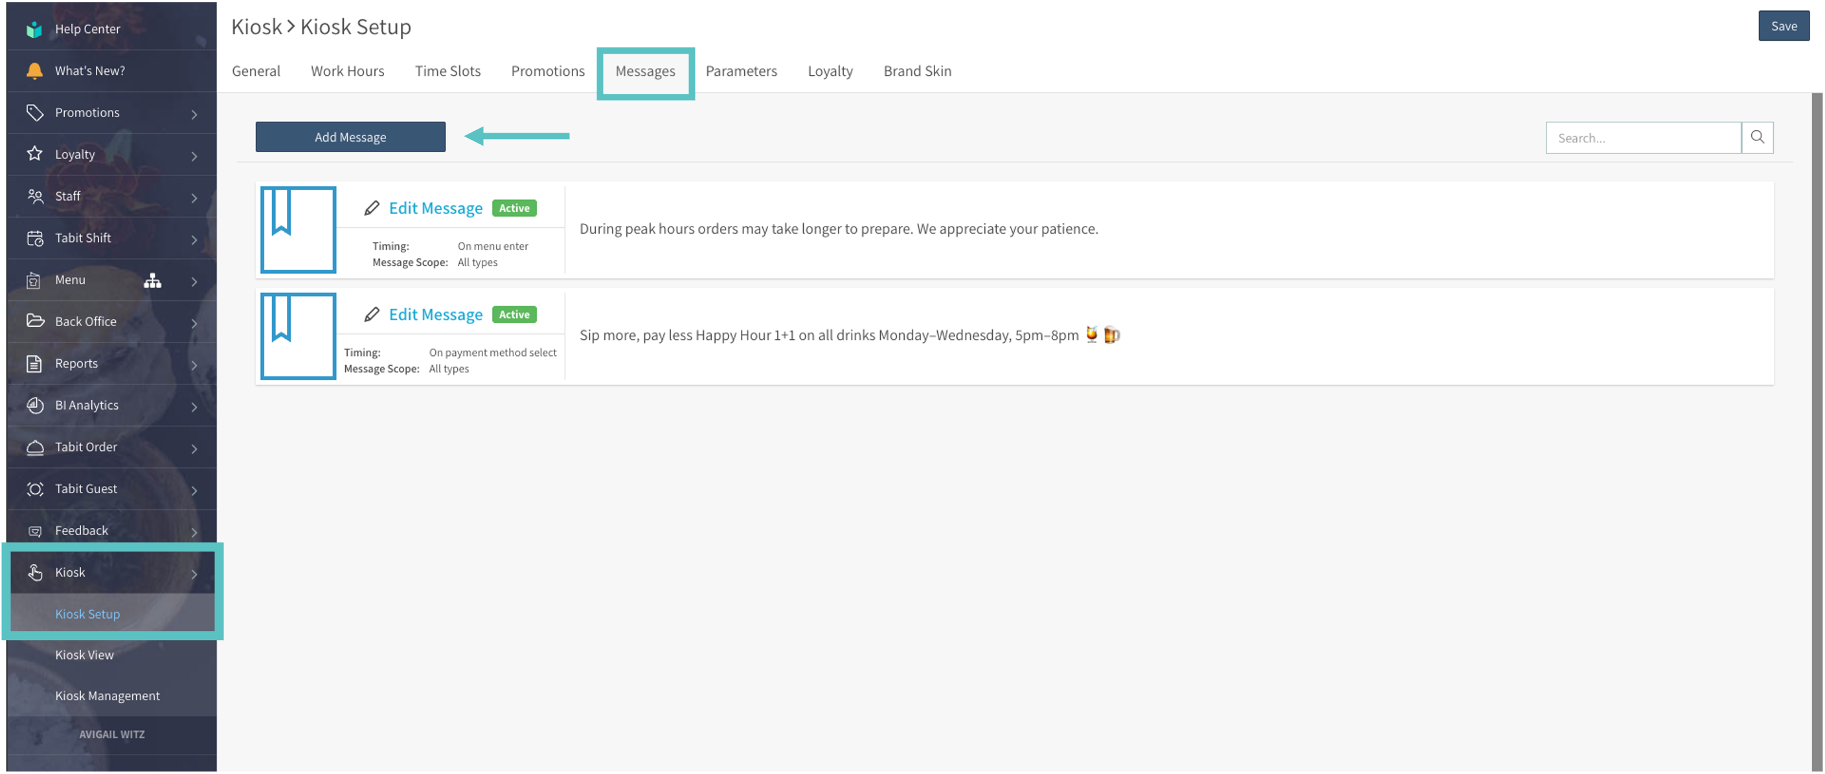1825x774 pixels.
Task: Click the pencil icon on Happy Hour message
Action: point(371,315)
